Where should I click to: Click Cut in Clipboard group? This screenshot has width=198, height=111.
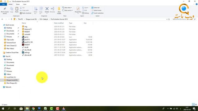pyautogui.click(x=22, y=8)
